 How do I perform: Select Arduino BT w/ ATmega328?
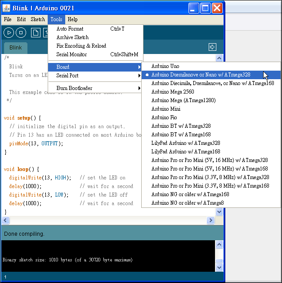(x=211, y=126)
